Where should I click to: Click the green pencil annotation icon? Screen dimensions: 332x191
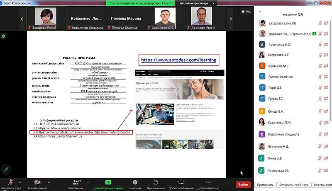point(5,169)
